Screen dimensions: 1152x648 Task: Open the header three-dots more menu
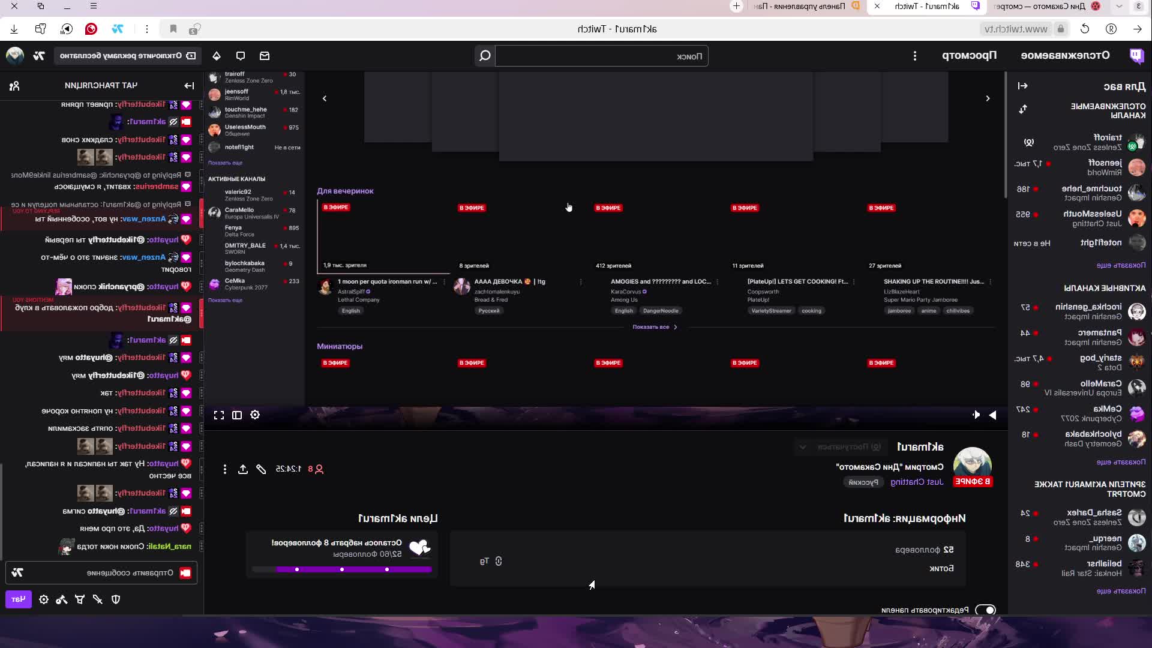coord(915,56)
